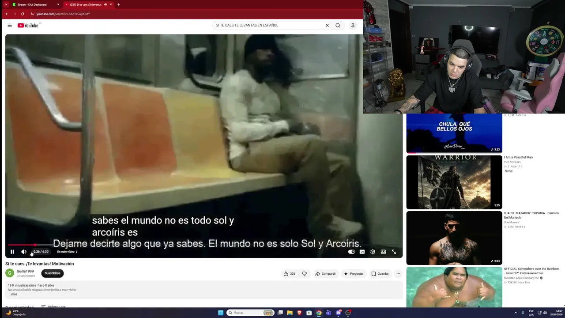The width and height of the screenshot is (565, 318).
Task: Go back in the browser
Action: (x=7, y=14)
